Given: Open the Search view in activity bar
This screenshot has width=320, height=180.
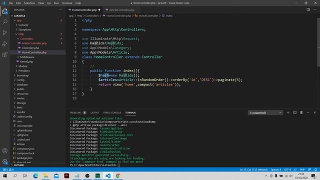Looking at the screenshot, I should coord(4,21).
